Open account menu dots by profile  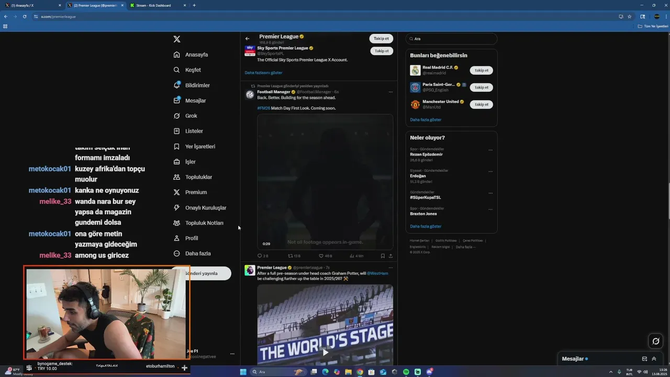point(232,354)
